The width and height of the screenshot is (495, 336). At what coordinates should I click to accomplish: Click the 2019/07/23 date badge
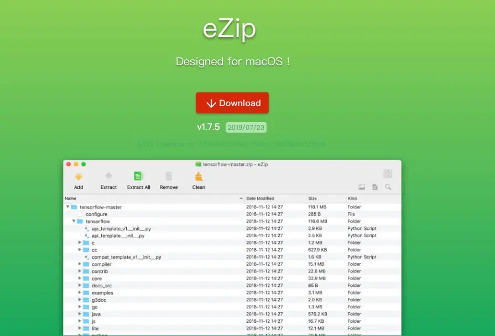pos(246,128)
